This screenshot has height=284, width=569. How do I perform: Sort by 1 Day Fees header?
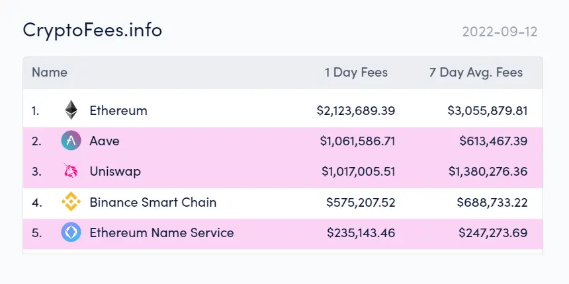point(356,73)
